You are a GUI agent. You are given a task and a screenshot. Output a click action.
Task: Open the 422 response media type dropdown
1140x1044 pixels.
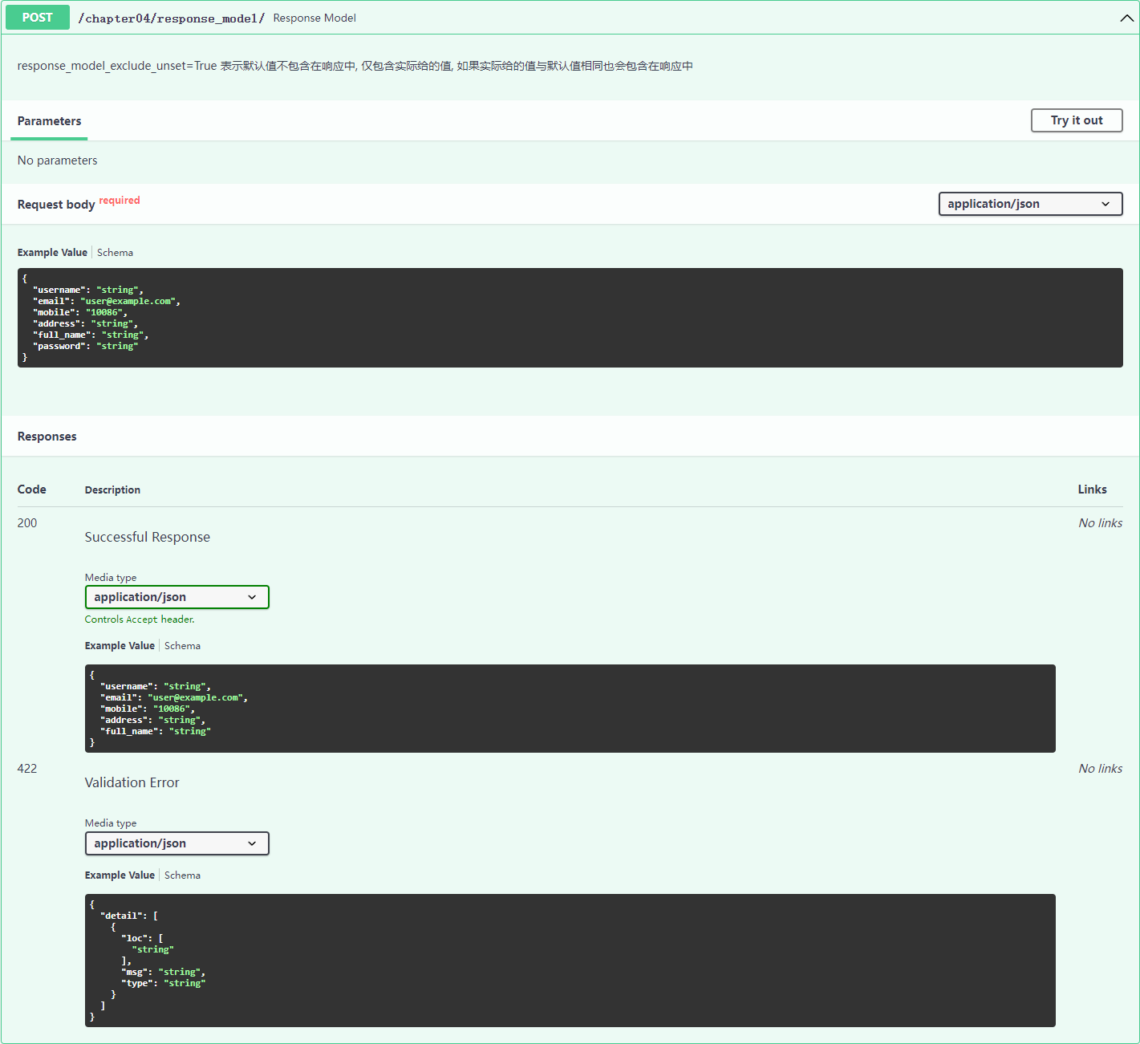[176, 843]
